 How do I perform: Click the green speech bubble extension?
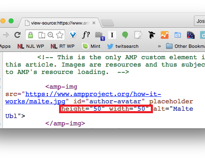pos(125,35)
